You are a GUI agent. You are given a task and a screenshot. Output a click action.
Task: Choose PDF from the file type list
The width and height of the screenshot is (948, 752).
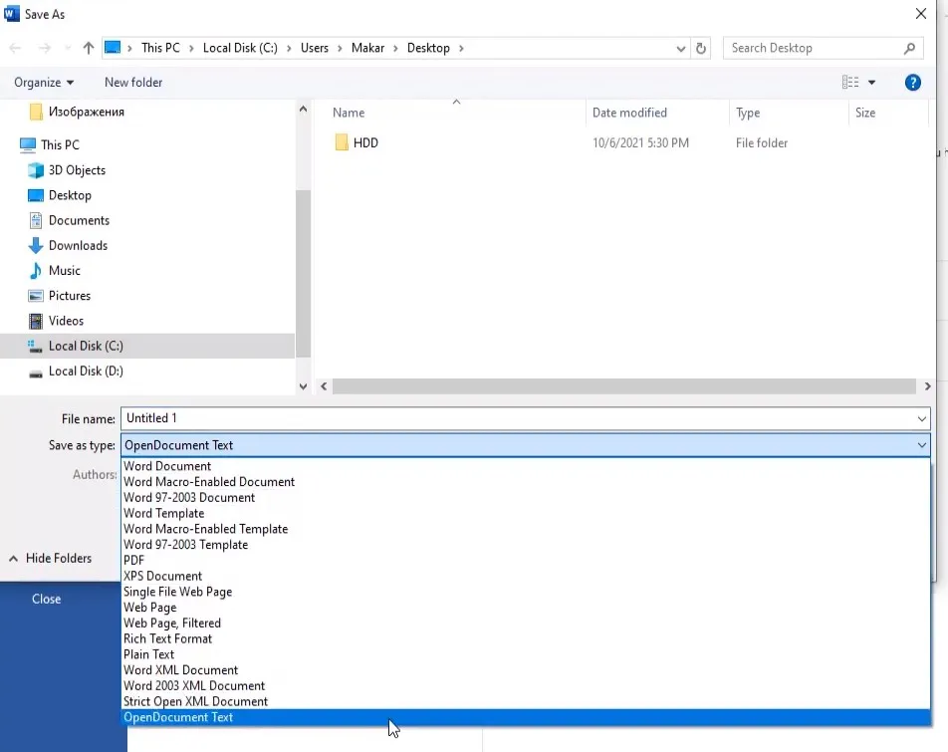(133, 560)
